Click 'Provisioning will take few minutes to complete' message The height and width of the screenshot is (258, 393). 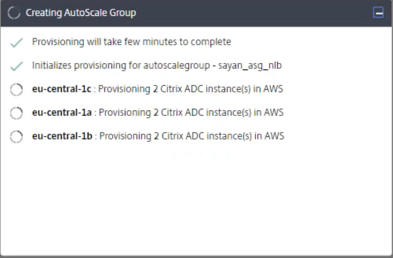point(131,42)
